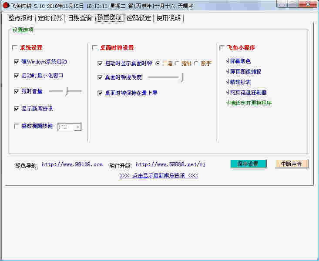
Task: Close the 飞鱼时钟 window
Action: (308, 4)
